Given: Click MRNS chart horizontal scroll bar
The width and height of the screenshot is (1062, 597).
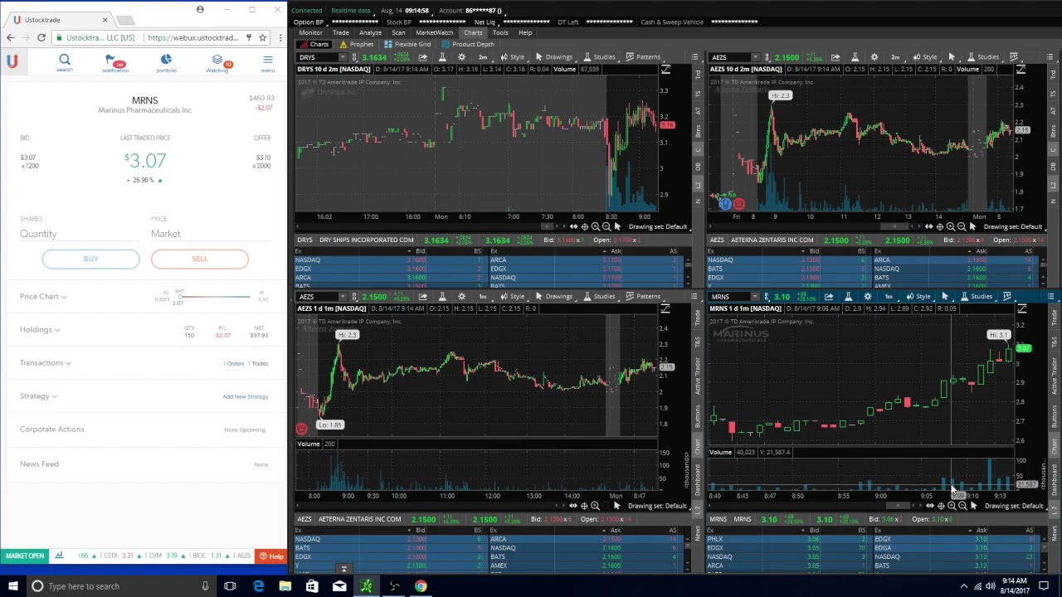Looking at the screenshot, I should [x=896, y=506].
